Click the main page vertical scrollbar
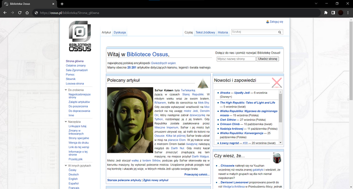The height and width of the screenshot is (189, 353). click(x=351, y=61)
